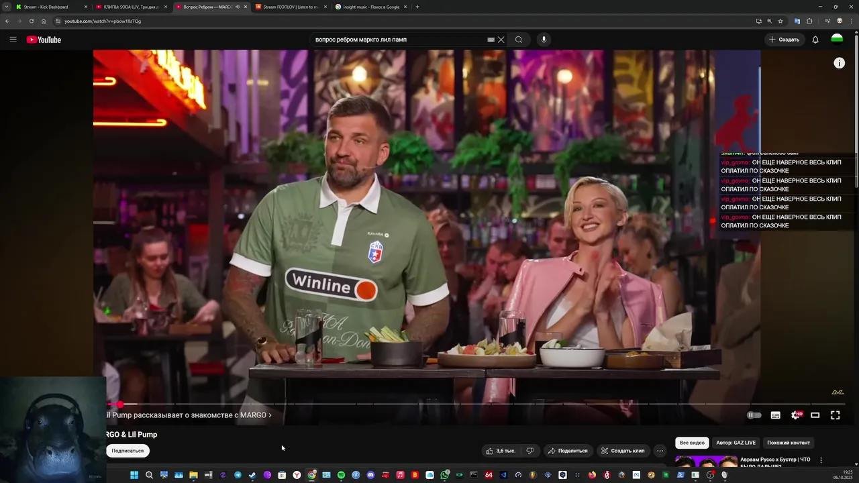859x483 pixels.
Task: Dislike the video
Action: 529,451
